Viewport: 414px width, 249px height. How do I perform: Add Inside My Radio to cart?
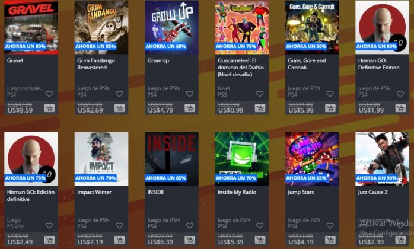(x=260, y=240)
